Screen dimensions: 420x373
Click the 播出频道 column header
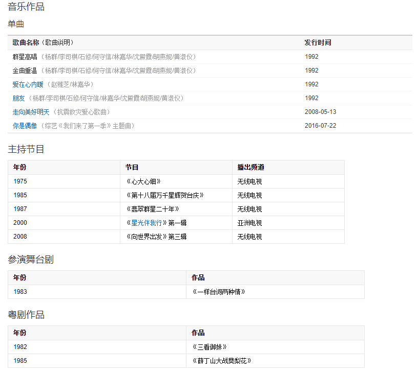[x=250, y=167]
